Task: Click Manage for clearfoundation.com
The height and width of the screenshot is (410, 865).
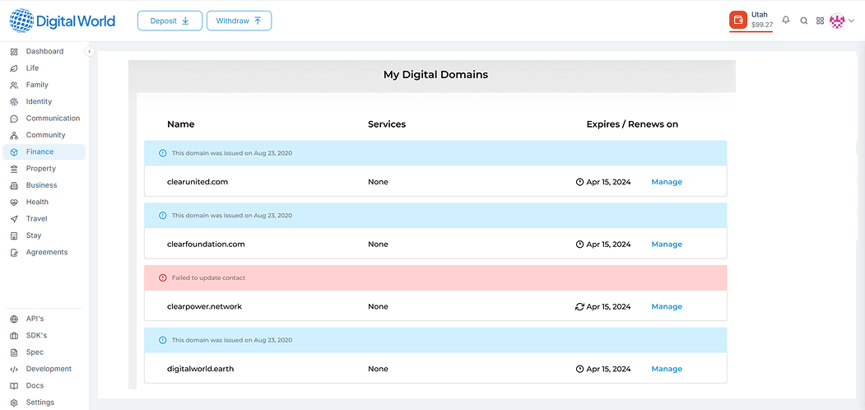Action: click(667, 244)
